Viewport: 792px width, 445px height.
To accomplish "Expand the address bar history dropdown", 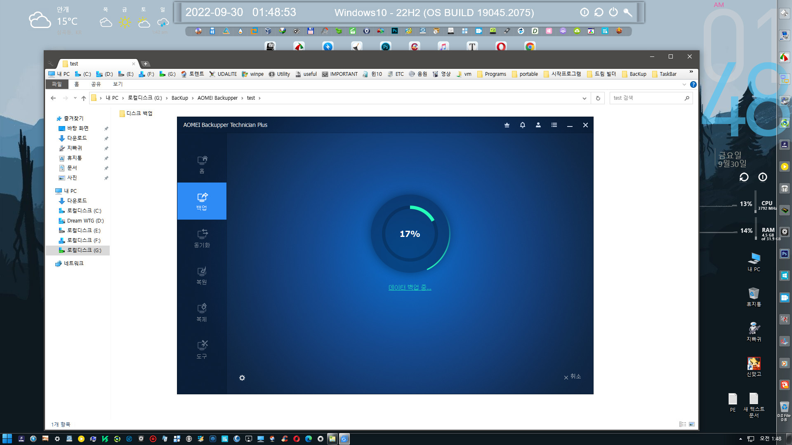I will coord(584,98).
